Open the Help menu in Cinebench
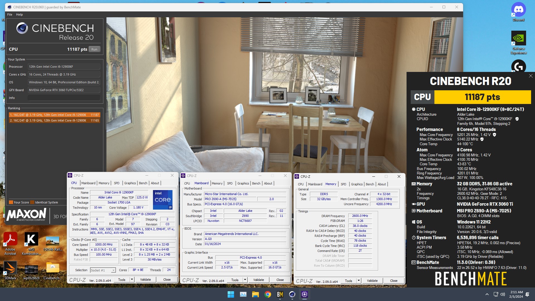 [x=20, y=14]
